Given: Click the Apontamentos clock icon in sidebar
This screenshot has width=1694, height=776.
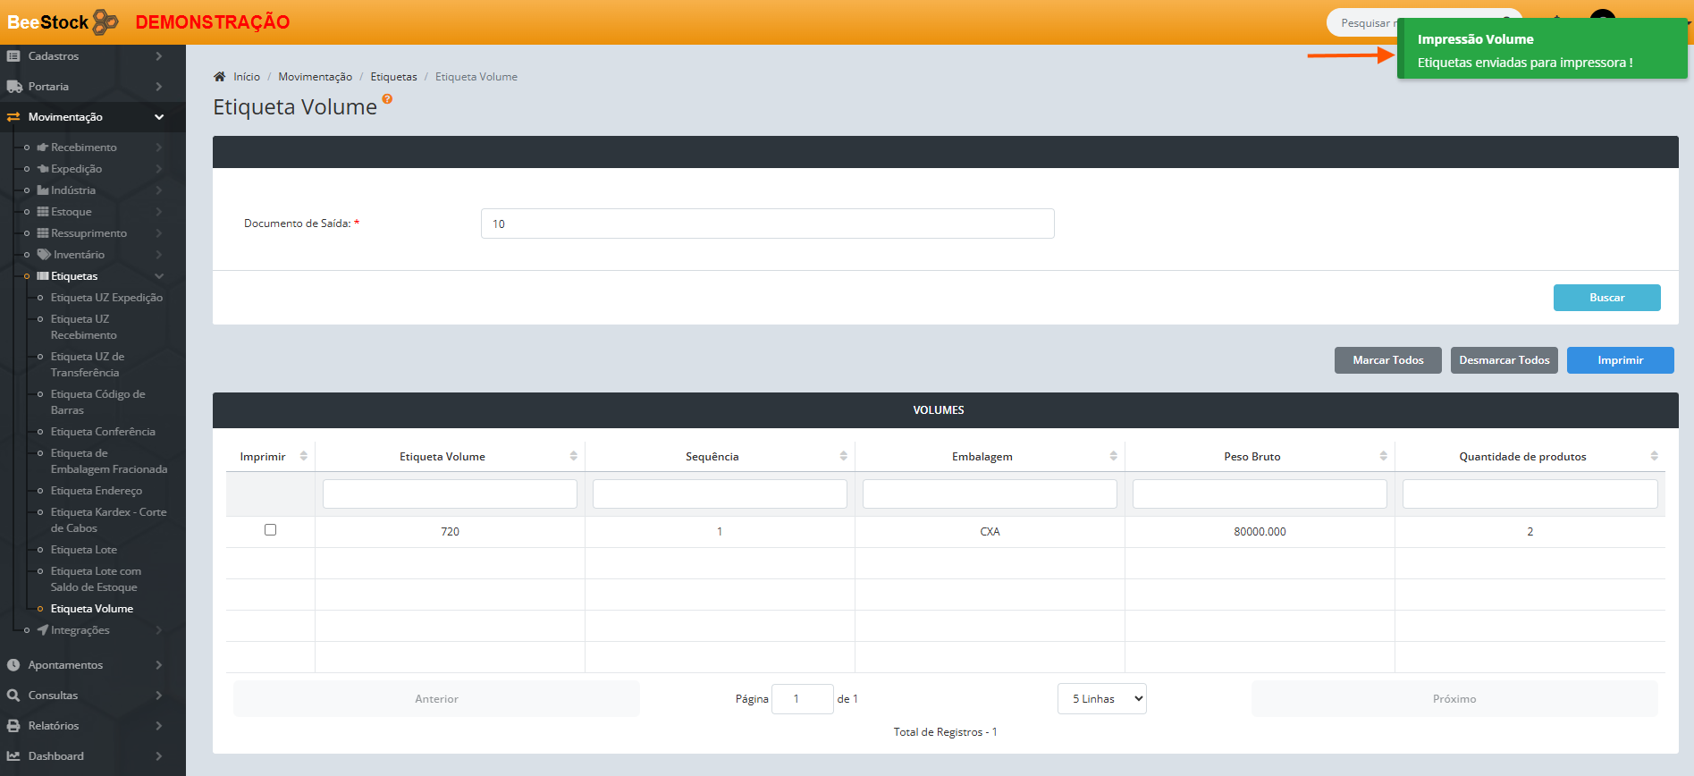Looking at the screenshot, I should (x=13, y=665).
